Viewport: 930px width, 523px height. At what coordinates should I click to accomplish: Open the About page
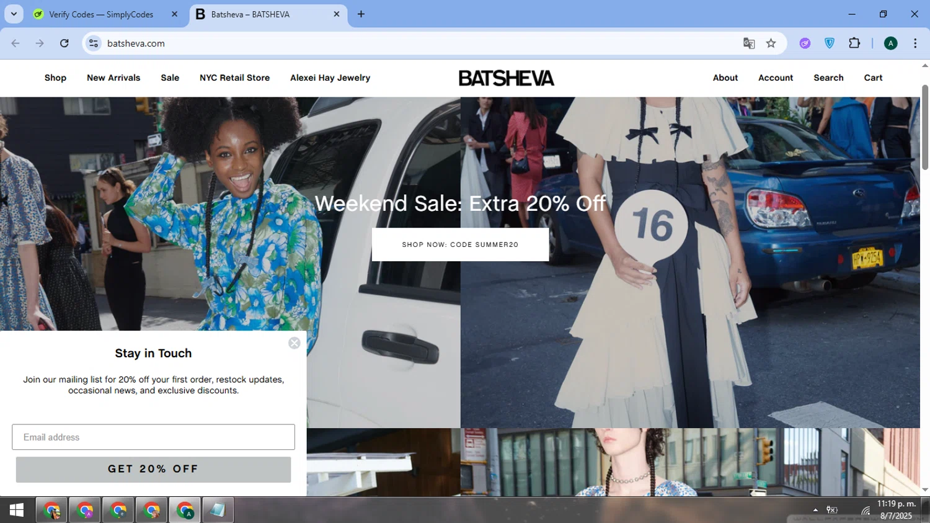725,78
